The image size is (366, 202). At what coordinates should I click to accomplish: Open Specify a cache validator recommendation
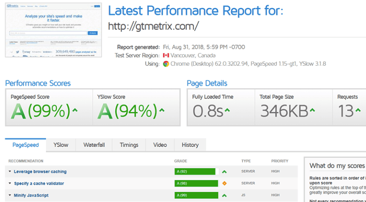tap(39, 183)
